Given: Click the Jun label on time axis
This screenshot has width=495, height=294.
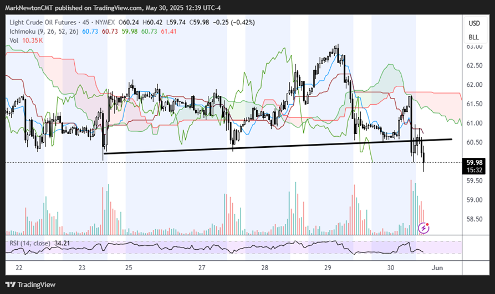Looking at the screenshot, I should tap(437, 268).
